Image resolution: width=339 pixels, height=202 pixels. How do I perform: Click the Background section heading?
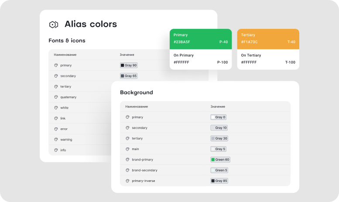coord(137,92)
